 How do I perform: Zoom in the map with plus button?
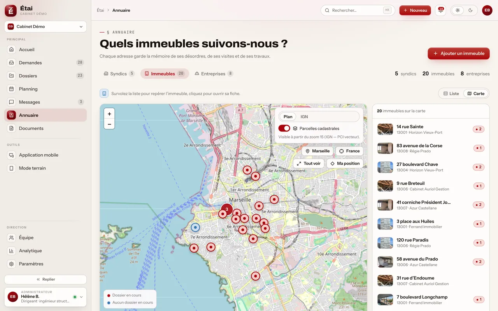[109, 114]
